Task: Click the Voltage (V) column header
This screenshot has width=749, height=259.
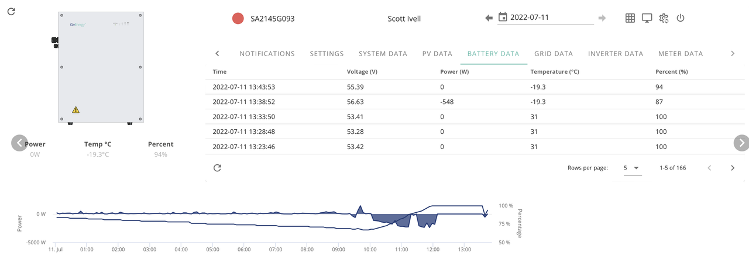Action: click(x=362, y=72)
